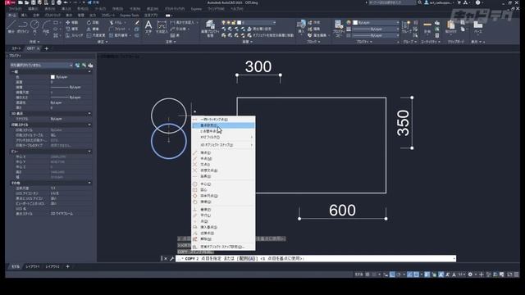Add a new layout with plus button

click(67, 266)
